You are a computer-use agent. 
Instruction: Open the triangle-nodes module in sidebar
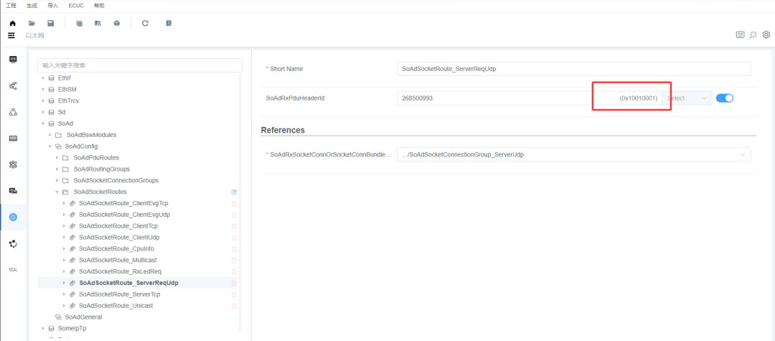[14, 112]
